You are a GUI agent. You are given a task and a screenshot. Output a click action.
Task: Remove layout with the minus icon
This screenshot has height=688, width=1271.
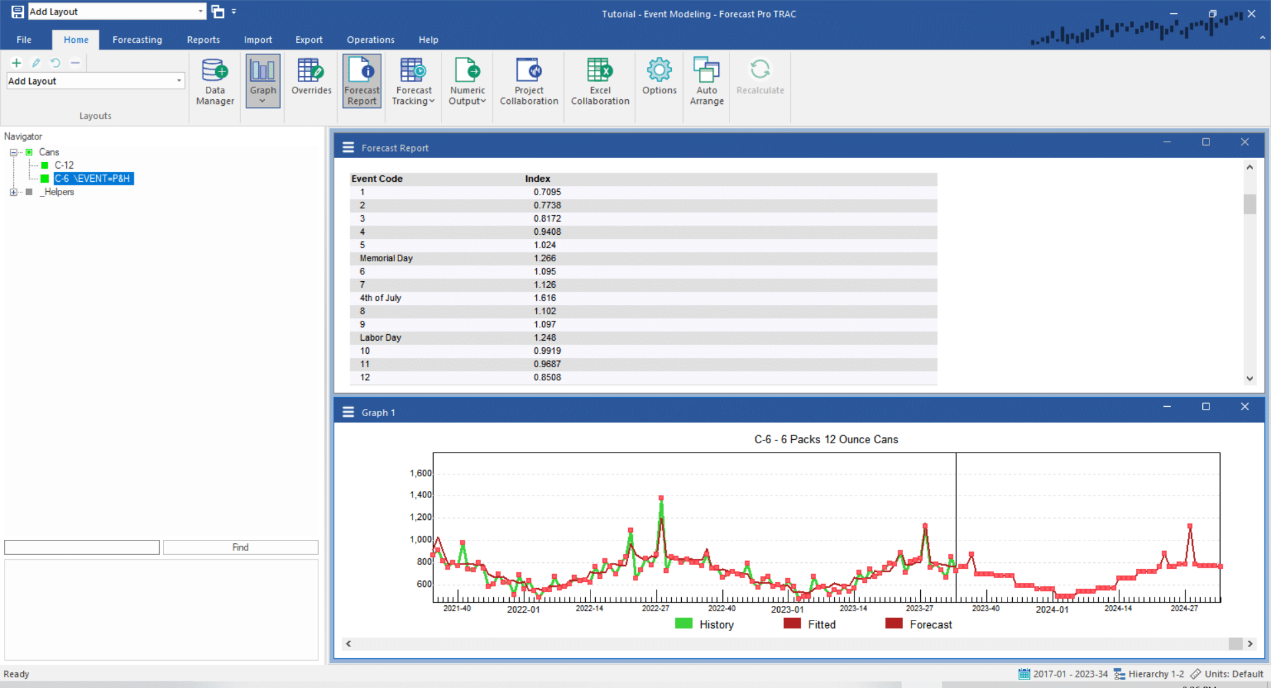(x=75, y=63)
